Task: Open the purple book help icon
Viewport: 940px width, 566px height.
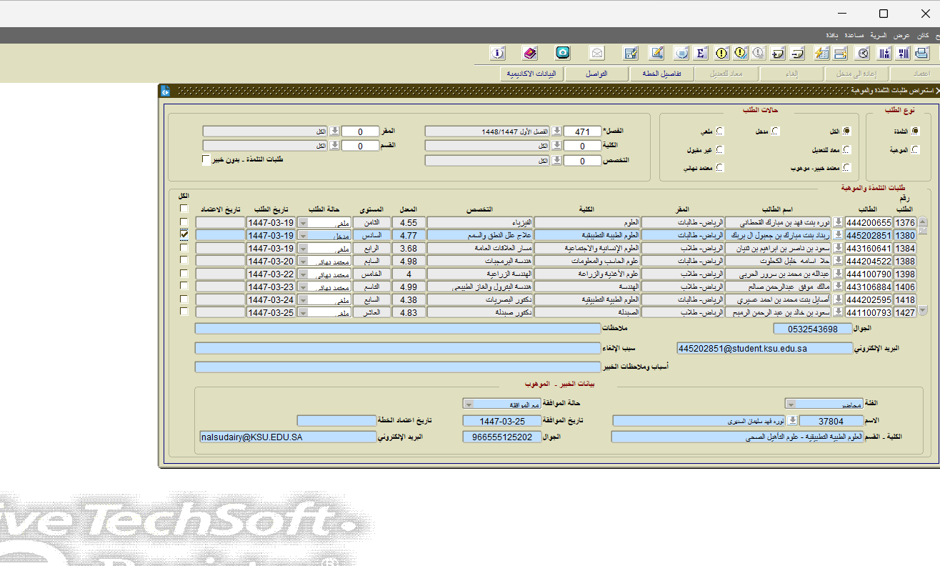Action: click(530, 53)
